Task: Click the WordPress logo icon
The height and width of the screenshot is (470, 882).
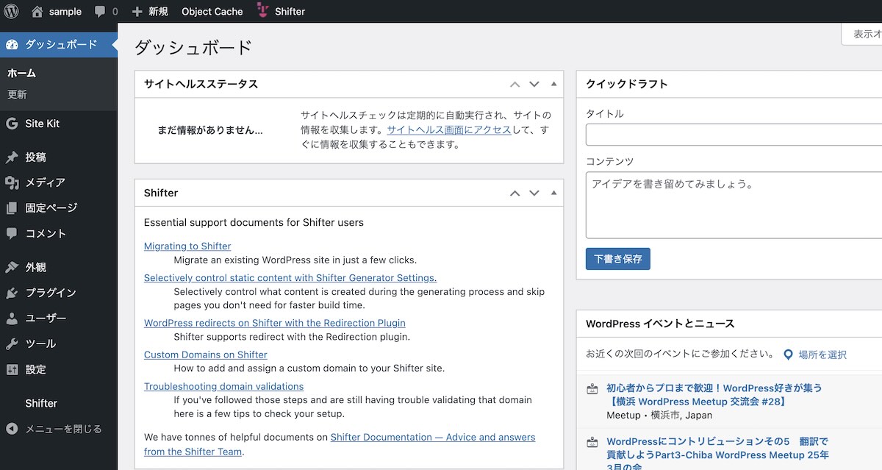Action: [12, 12]
